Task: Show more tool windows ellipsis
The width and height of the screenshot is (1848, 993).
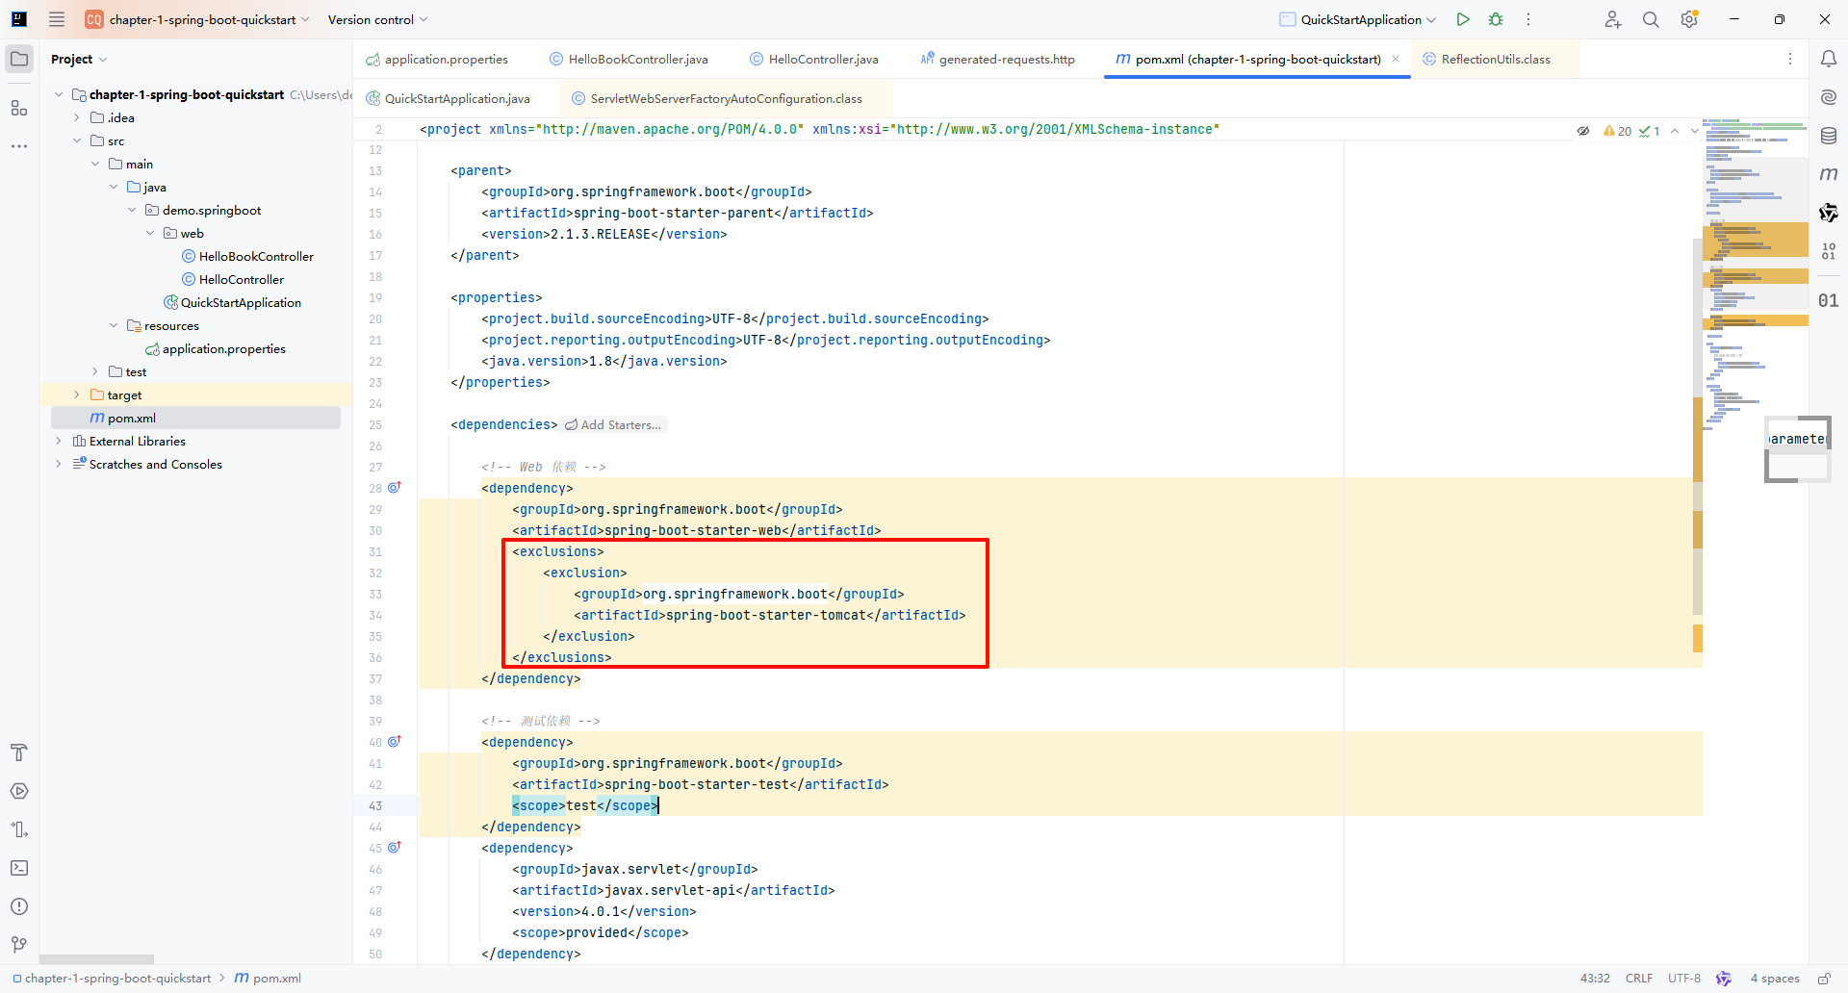Action: click(19, 146)
